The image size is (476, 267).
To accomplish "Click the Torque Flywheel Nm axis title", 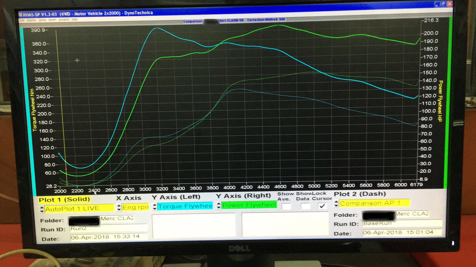I will pyautogui.click(x=34, y=110).
